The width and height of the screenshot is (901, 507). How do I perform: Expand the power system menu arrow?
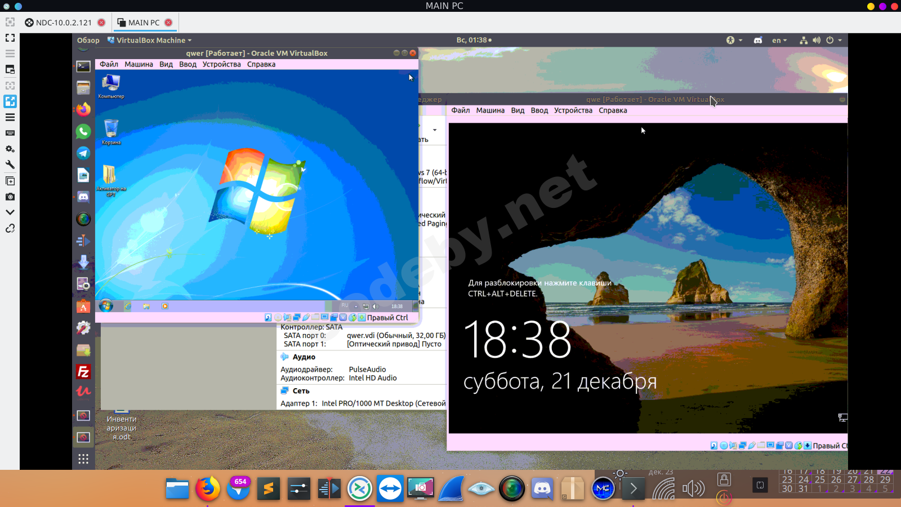coord(840,40)
